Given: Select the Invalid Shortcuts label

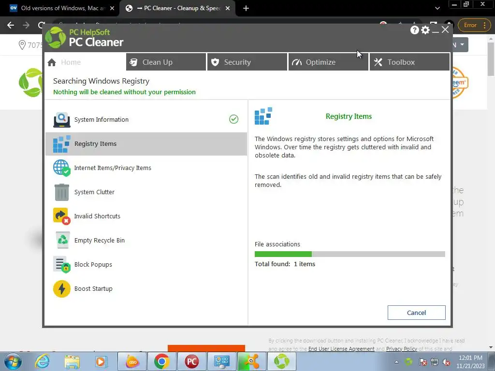Looking at the screenshot, I should click(97, 216).
